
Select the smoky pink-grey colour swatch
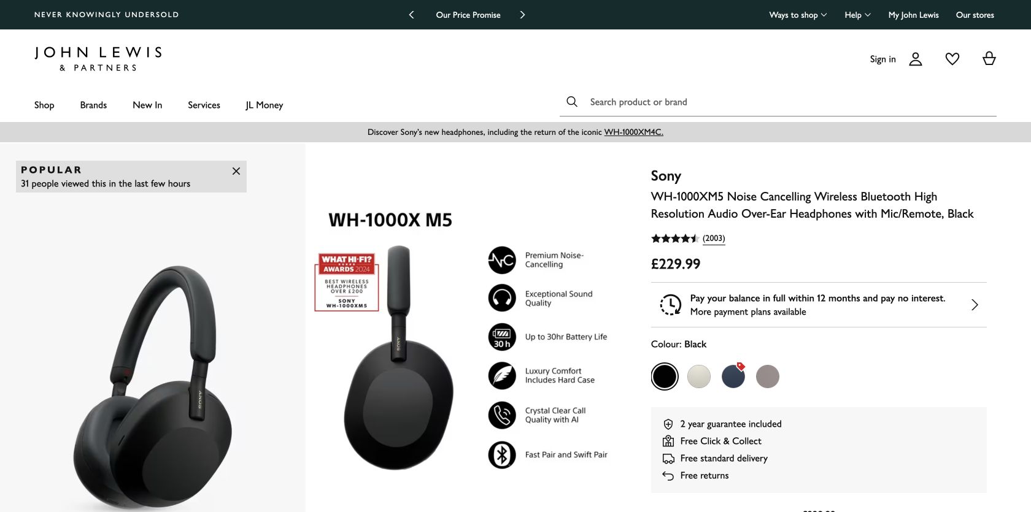tap(768, 376)
